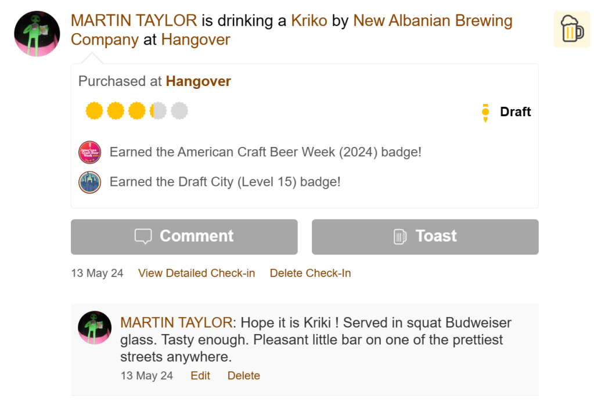
Task: Click Delete Check-In link
Action: (310, 273)
